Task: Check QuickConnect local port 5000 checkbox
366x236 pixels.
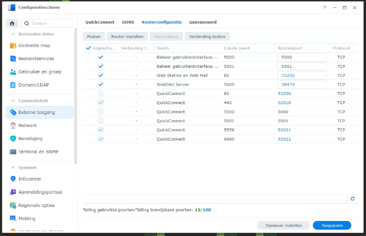Action: pos(101,112)
